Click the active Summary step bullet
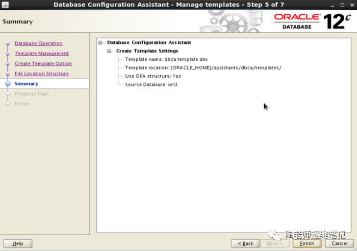This screenshot has width=357, height=251. point(8,84)
